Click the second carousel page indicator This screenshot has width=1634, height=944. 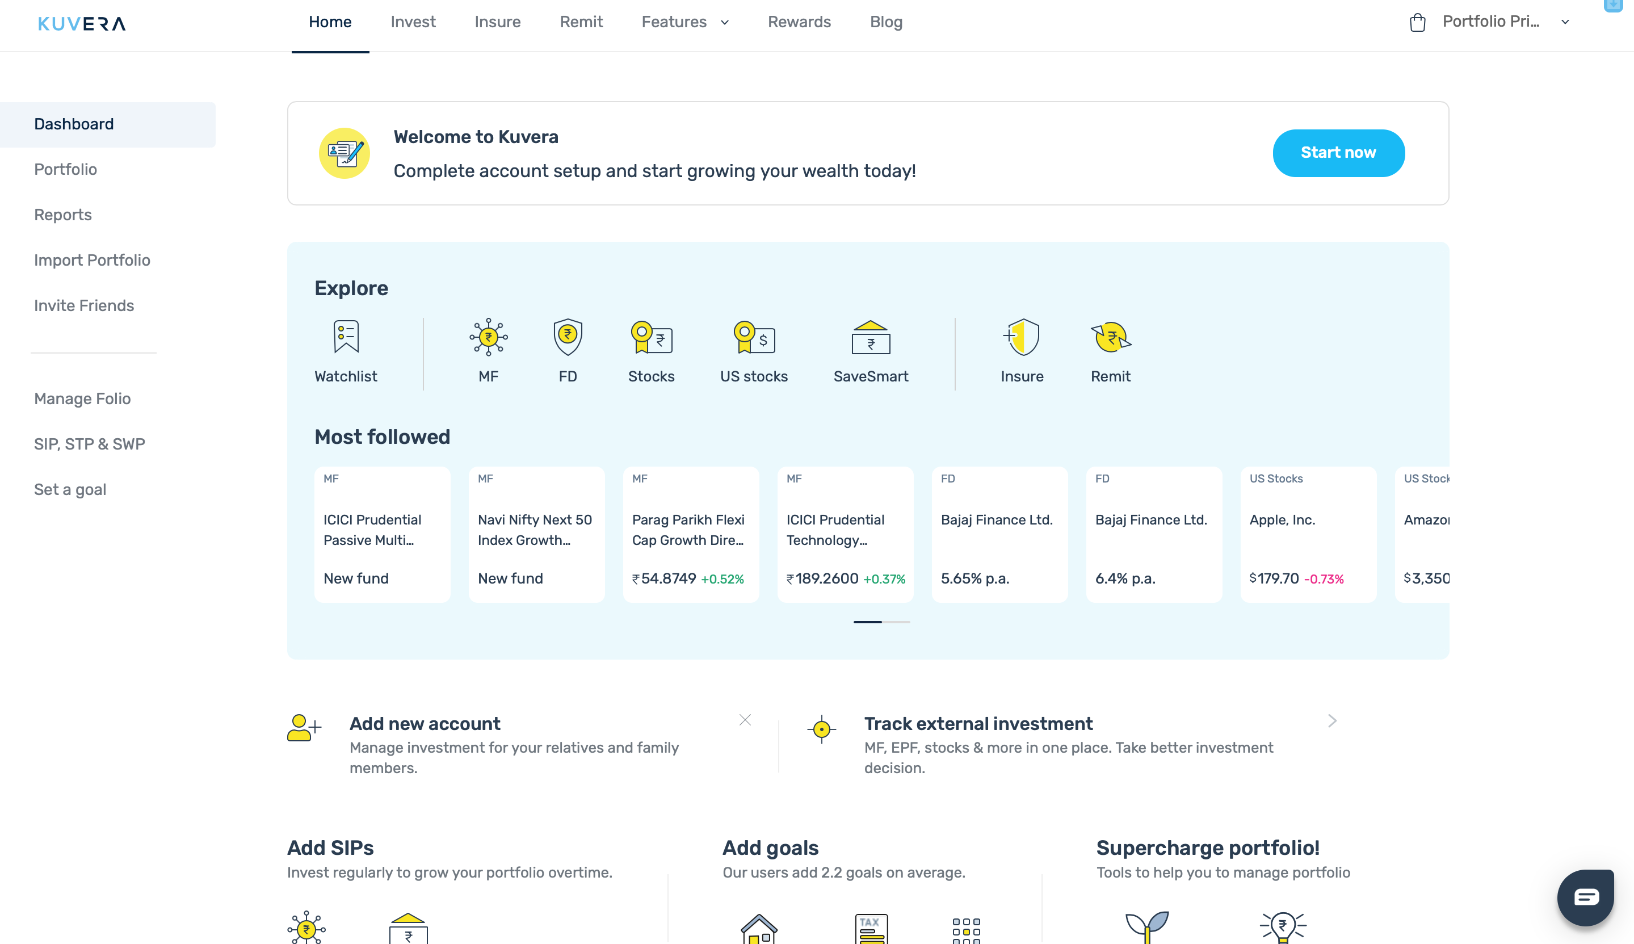[x=896, y=622]
